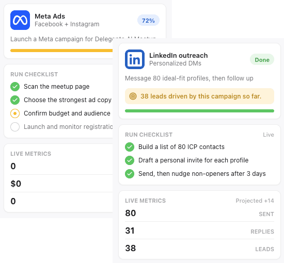Click the Live label in LinkedIn checklist
The image size is (284, 263).
(269, 135)
